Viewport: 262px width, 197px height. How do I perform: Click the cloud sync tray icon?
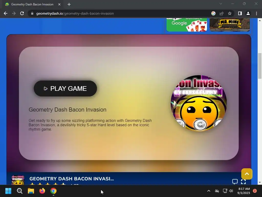click(x=217, y=191)
